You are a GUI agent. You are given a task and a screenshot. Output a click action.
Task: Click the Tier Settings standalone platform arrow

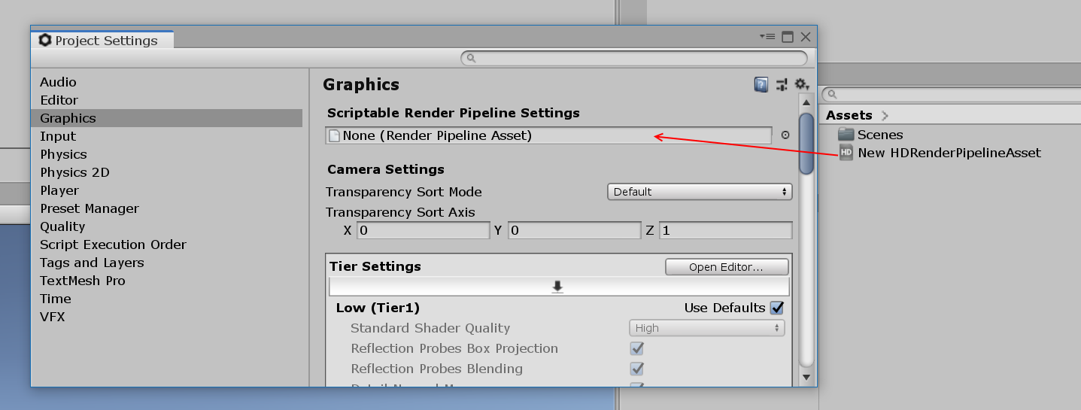pyautogui.click(x=558, y=287)
